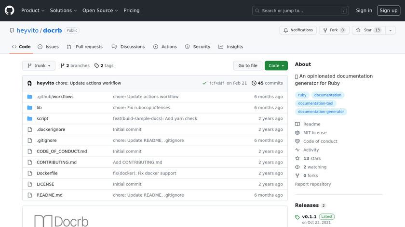Select the documentation-generator topic tag
The image size is (405, 227).
pos(321,112)
